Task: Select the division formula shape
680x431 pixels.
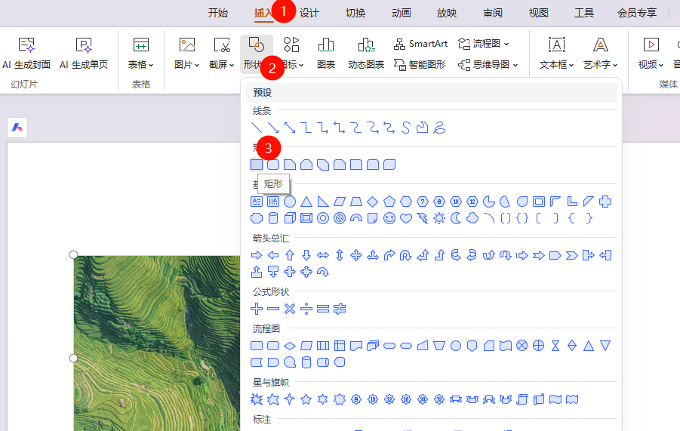Action: pos(306,309)
